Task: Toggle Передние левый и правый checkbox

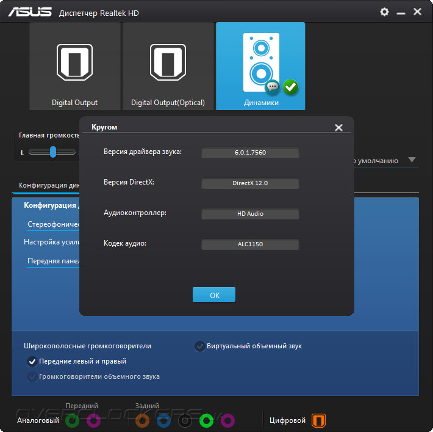Action: click(32, 362)
